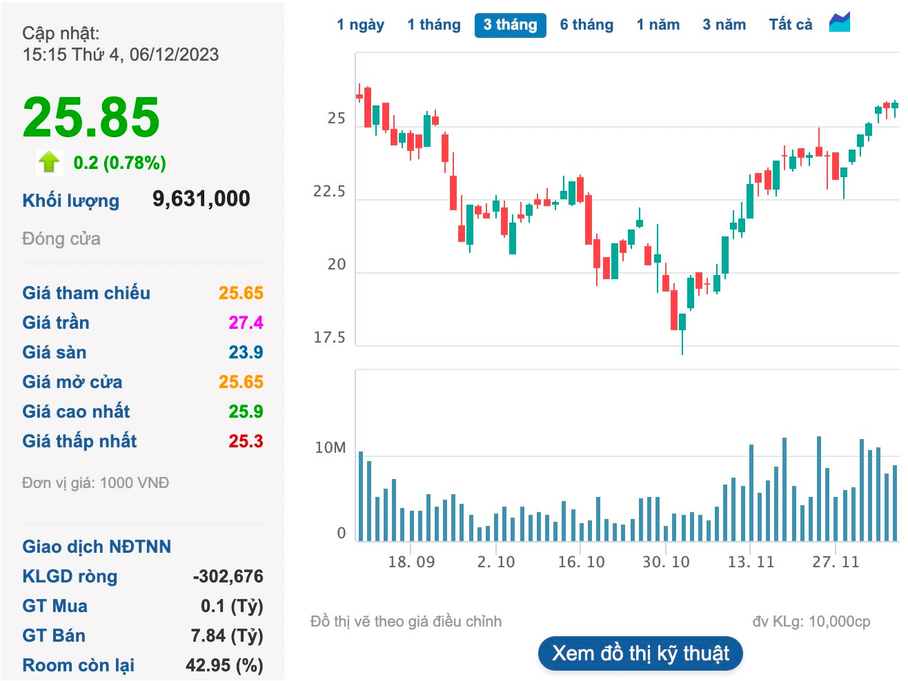Viewport: 908px width, 681px height.
Task: Click the 16. 10 date axis label
Action: 581,562
